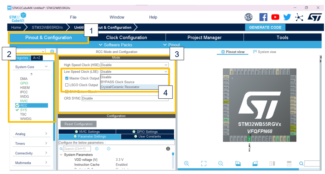The image size is (325, 174).
Task: Select GPIO in System Core list
Action: (24, 83)
